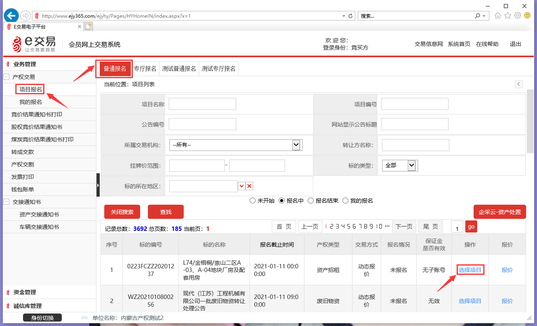The image size is (537, 326).
Task: Collapse the sidebar with the black arrow handle
Action: 98,185
